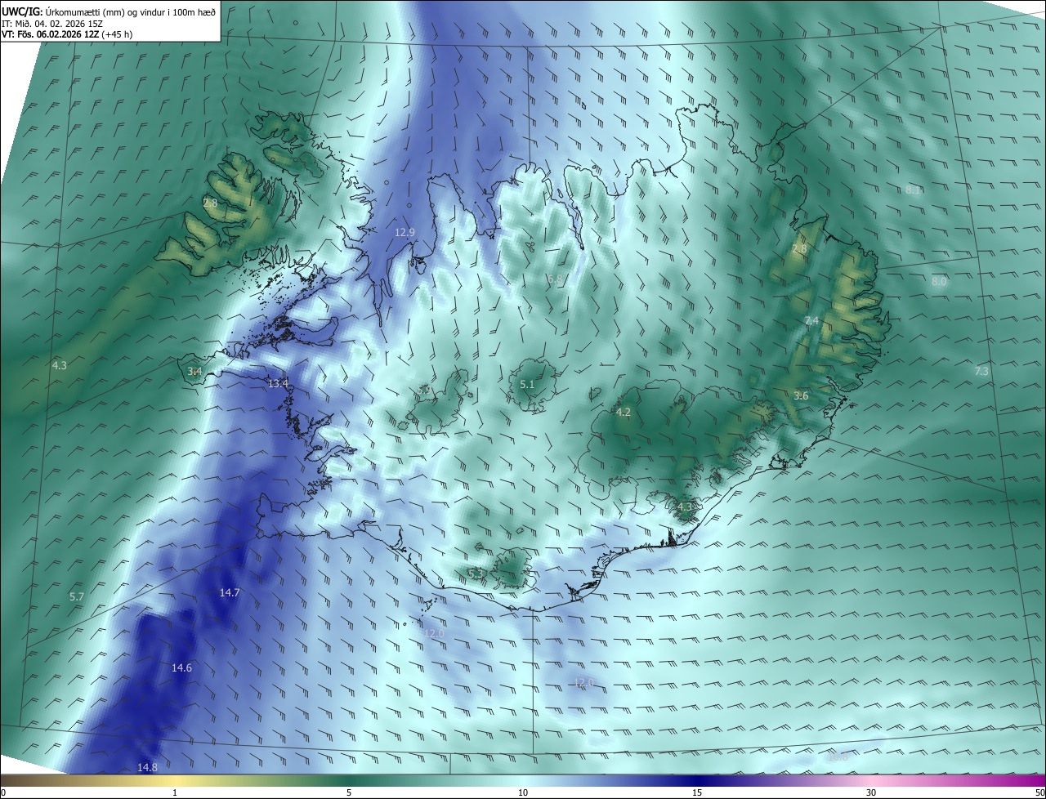Click the 3.6 value label on the map
The height and width of the screenshot is (799, 1046).
801,396
